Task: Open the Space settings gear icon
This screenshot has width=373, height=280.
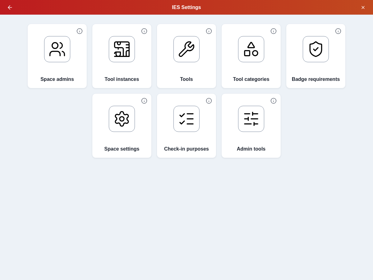Action: pyautogui.click(x=122, y=119)
